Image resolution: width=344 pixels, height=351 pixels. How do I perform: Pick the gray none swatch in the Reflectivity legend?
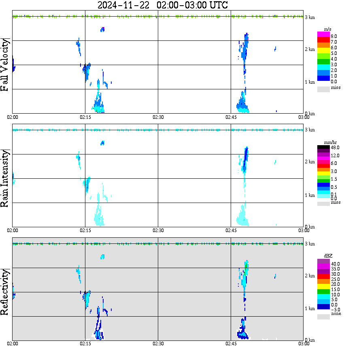323,317
